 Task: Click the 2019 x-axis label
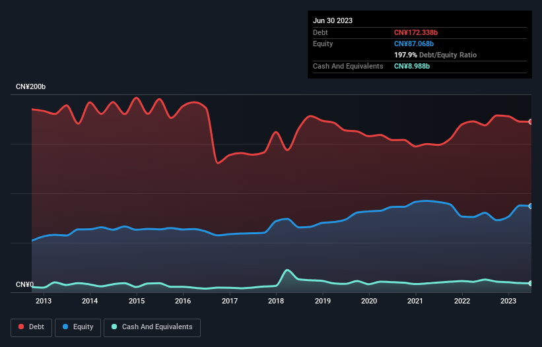point(323,301)
